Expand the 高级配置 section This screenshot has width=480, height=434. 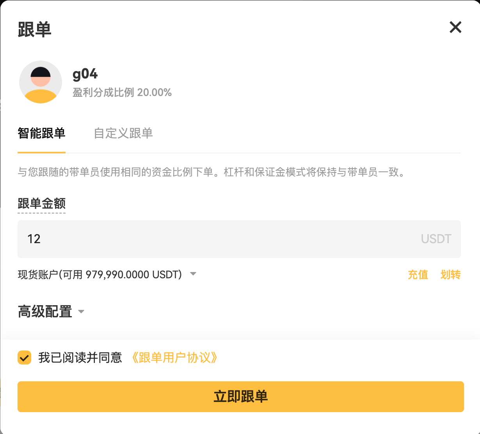click(x=45, y=311)
